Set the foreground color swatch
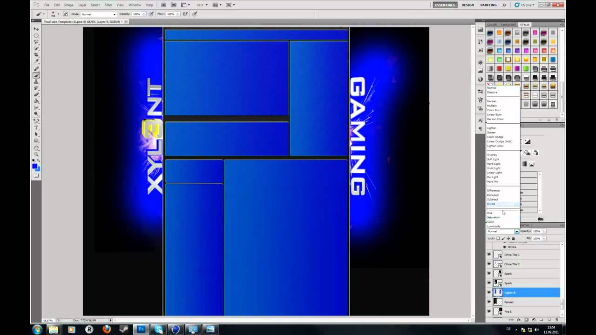596x335 pixels. click(34, 166)
